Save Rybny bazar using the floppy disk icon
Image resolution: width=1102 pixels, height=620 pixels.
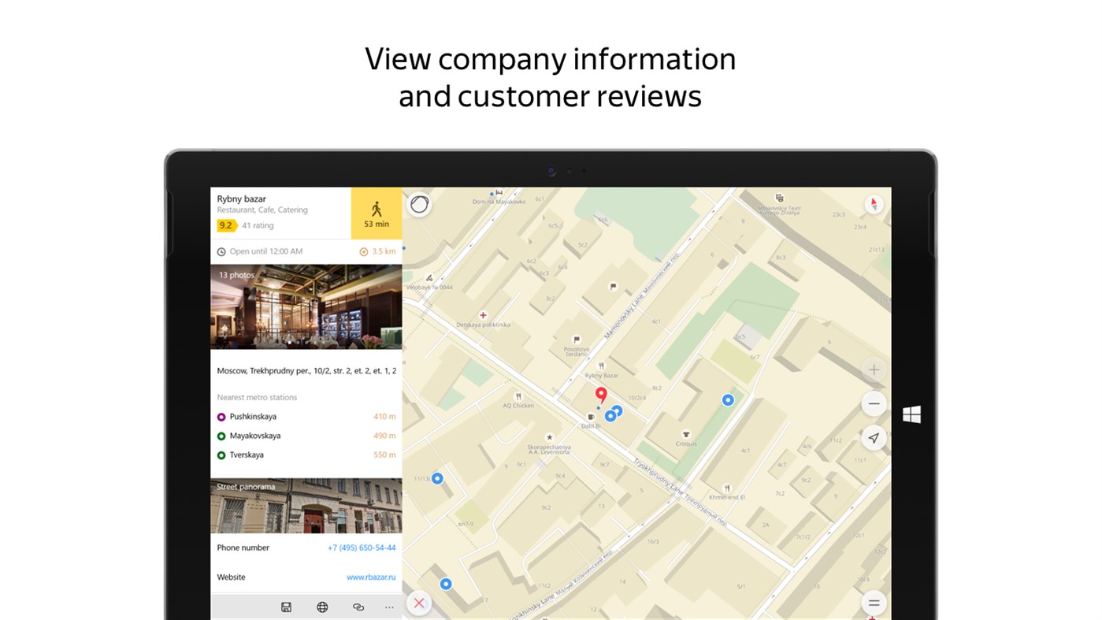coord(286,606)
